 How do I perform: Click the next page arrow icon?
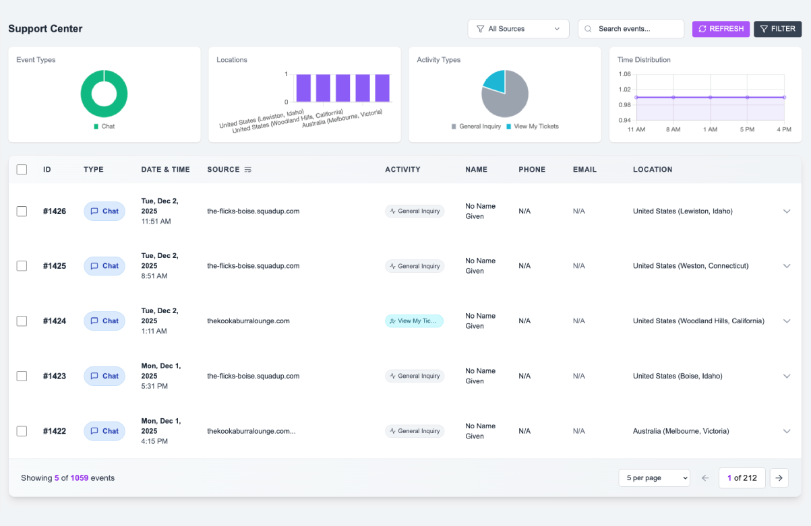tap(779, 478)
